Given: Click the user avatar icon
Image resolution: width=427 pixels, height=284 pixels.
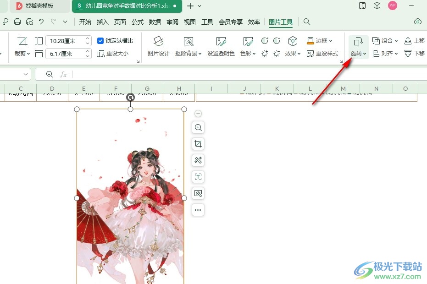Looking at the screenshot, I should [x=393, y=5].
